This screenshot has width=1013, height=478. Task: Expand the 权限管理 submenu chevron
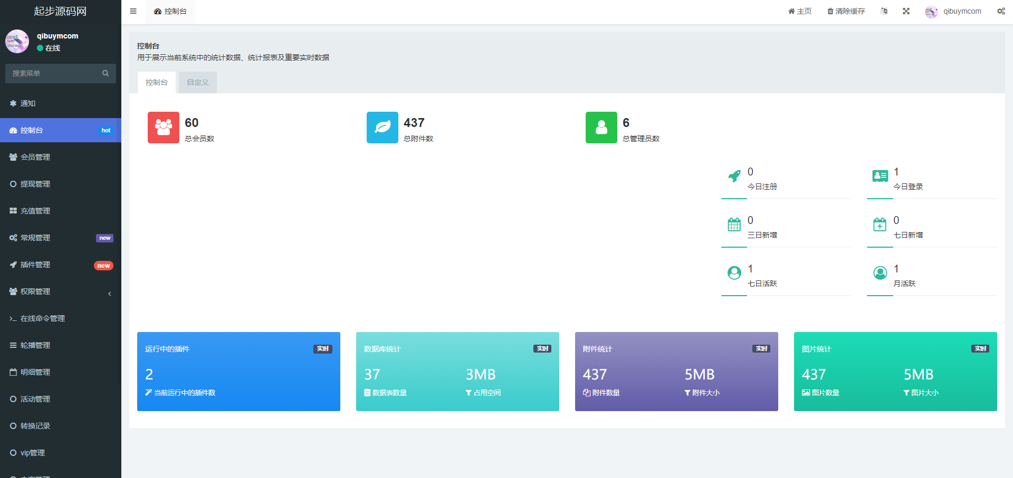pyautogui.click(x=110, y=294)
